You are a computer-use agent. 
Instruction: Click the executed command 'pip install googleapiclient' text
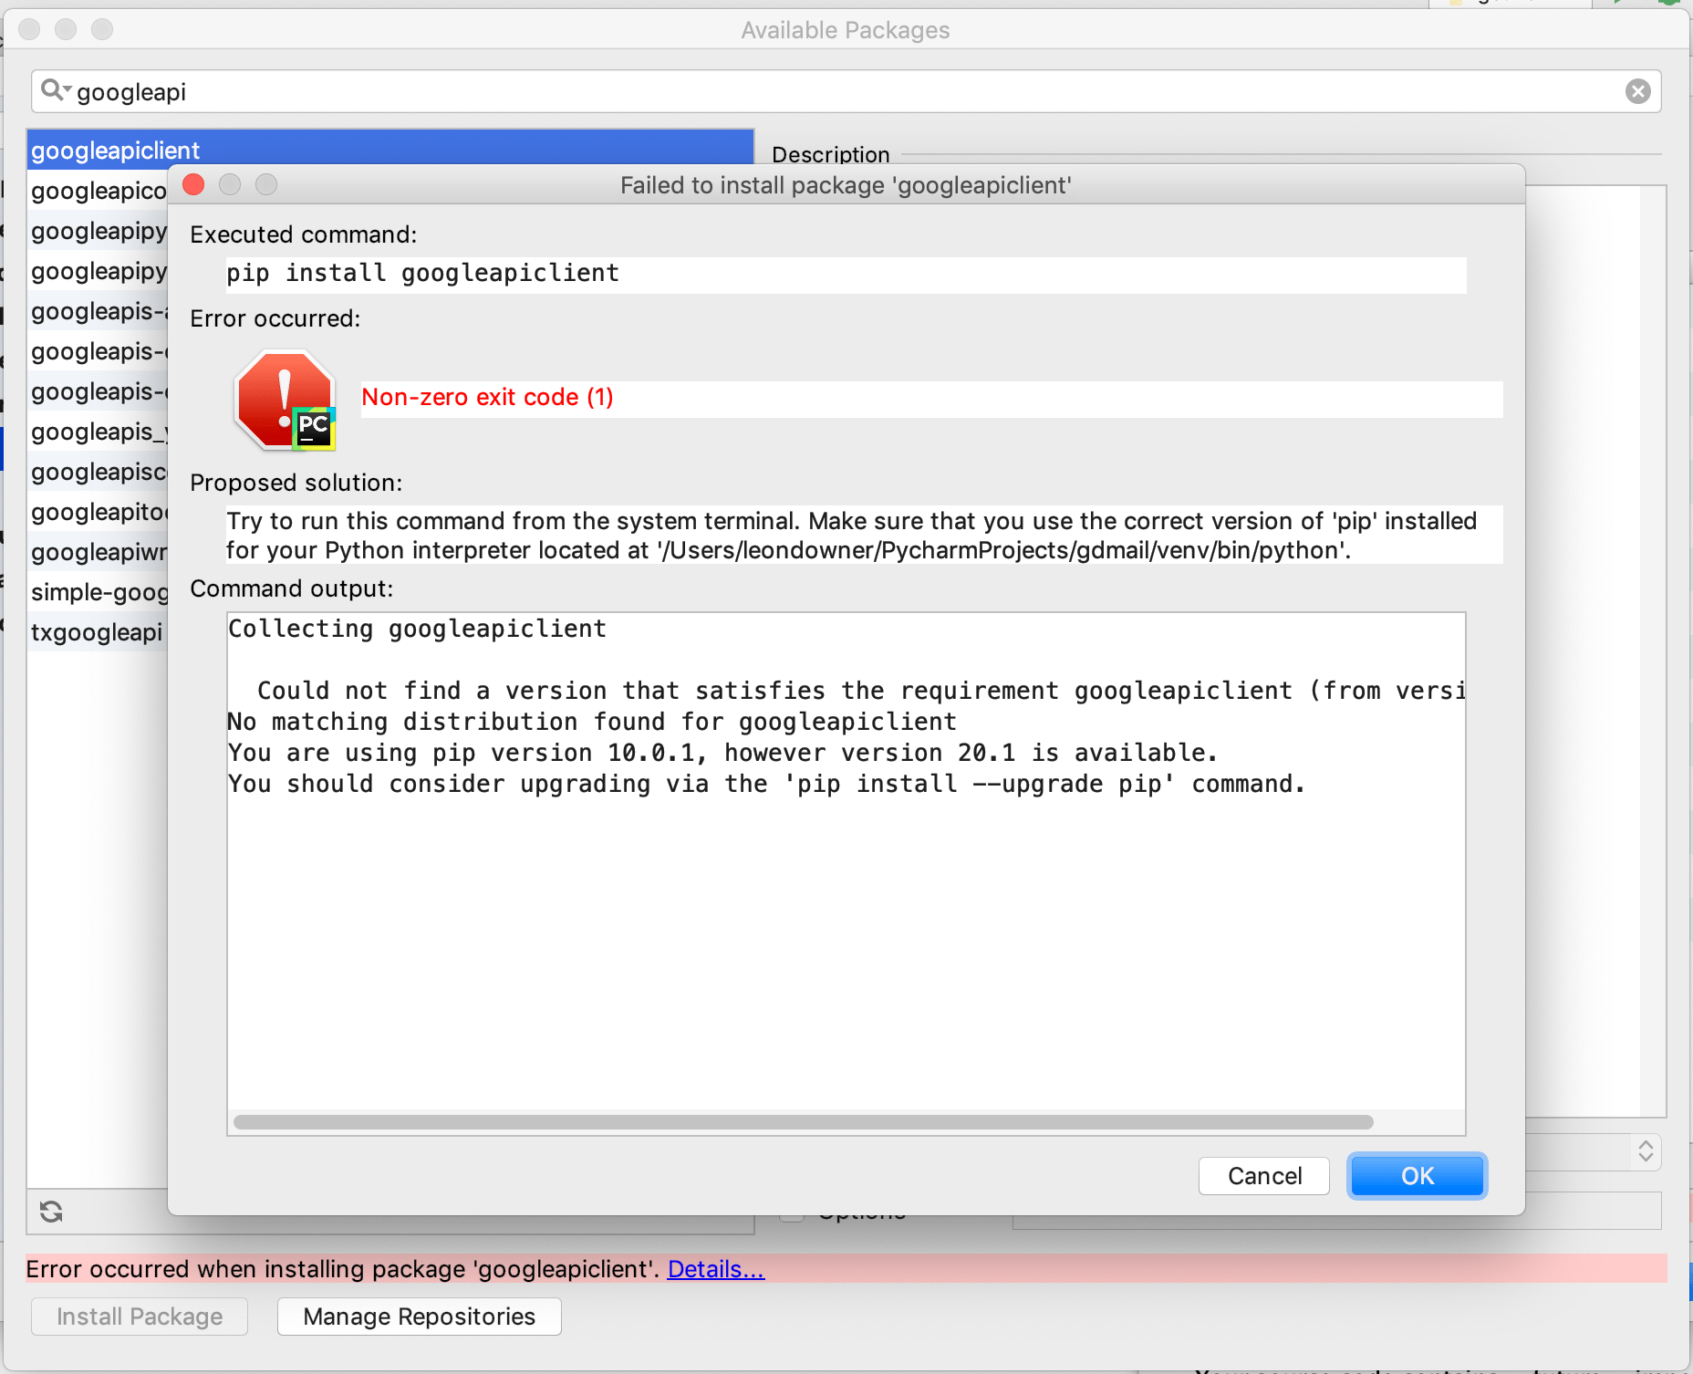point(422,273)
